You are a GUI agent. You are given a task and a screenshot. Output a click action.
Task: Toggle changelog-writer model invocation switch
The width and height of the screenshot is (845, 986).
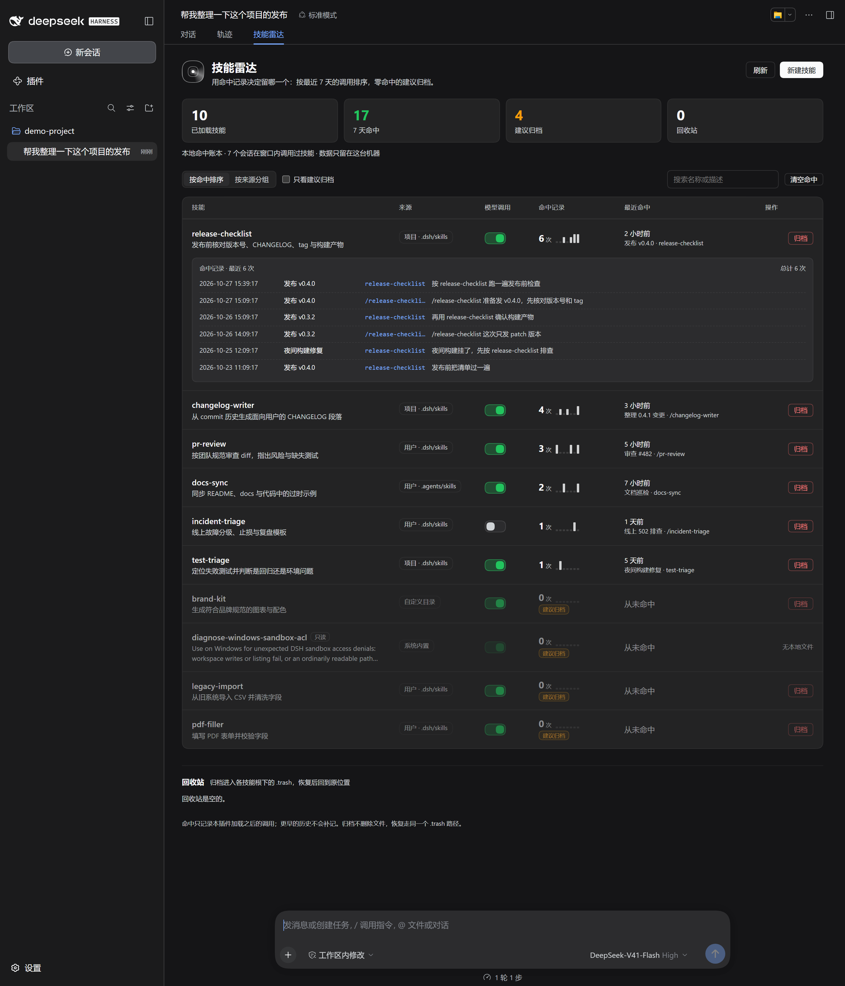pyautogui.click(x=495, y=410)
